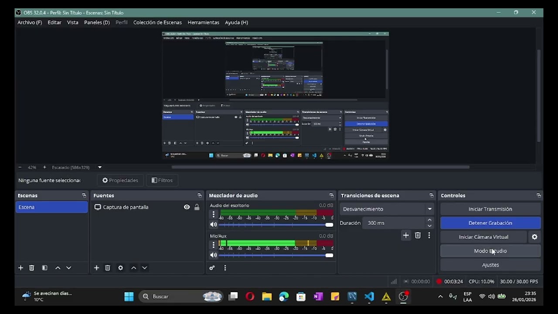Click Iniciar Transmisión button
Screen dimensions: 558x314
coord(490,209)
